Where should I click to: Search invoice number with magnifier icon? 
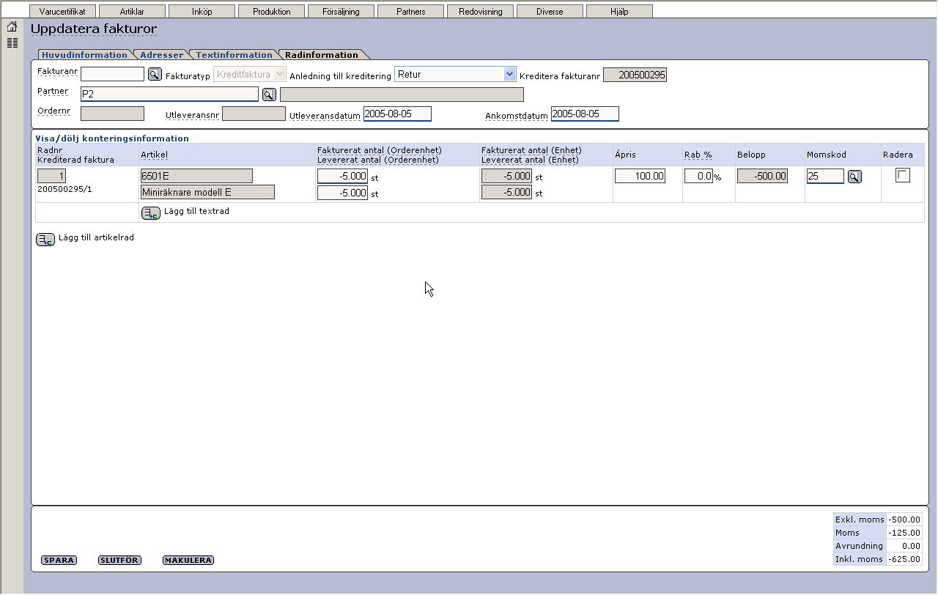[155, 74]
